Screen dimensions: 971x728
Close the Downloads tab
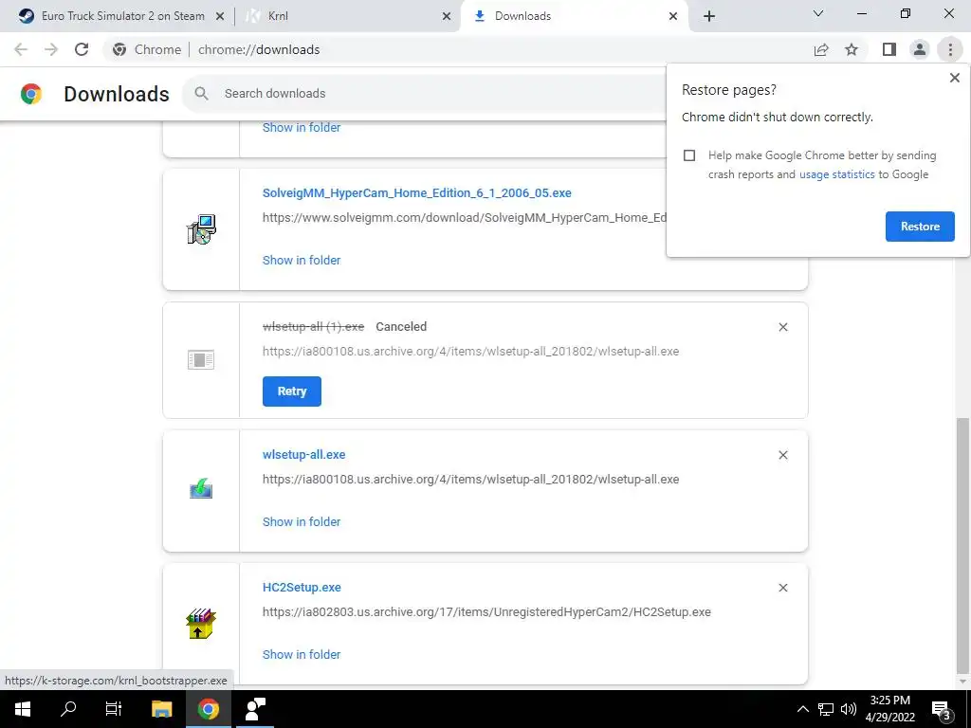[x=673, y=16]
